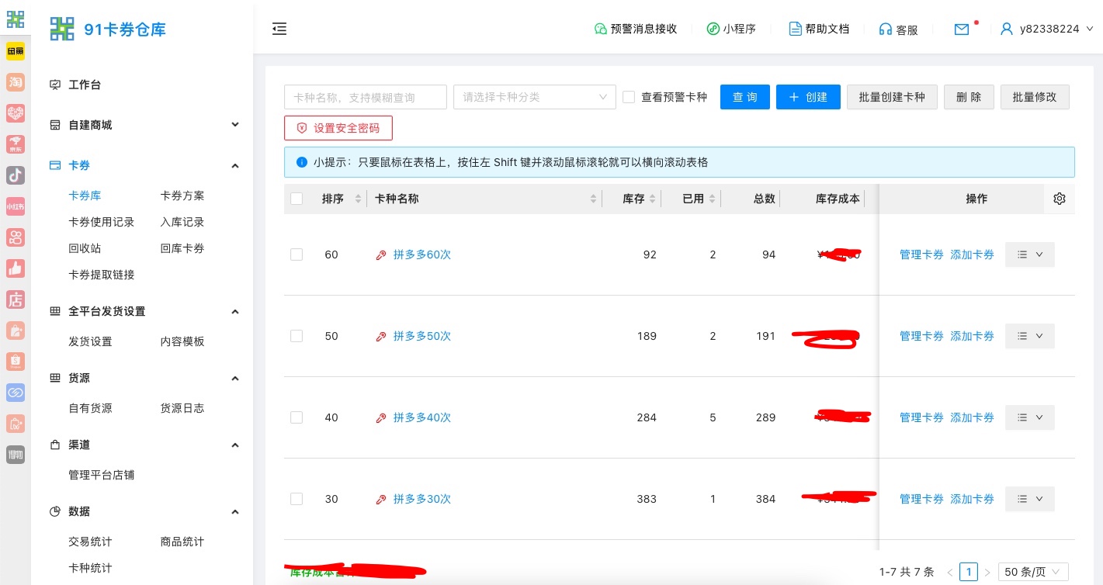The image size is (1103, 585).
Task: Open 卡券方案 in the sidebar
Action: (x=182, y=196)
